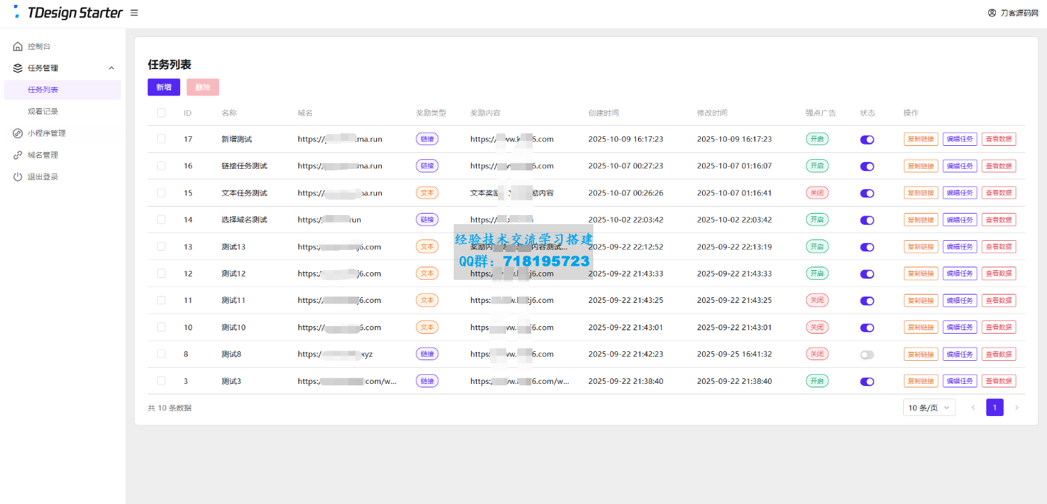Click the TDesign Starter logo icon
This screenshot has width=1047, height=504.
pyautogui.click(x=17, y=12)
